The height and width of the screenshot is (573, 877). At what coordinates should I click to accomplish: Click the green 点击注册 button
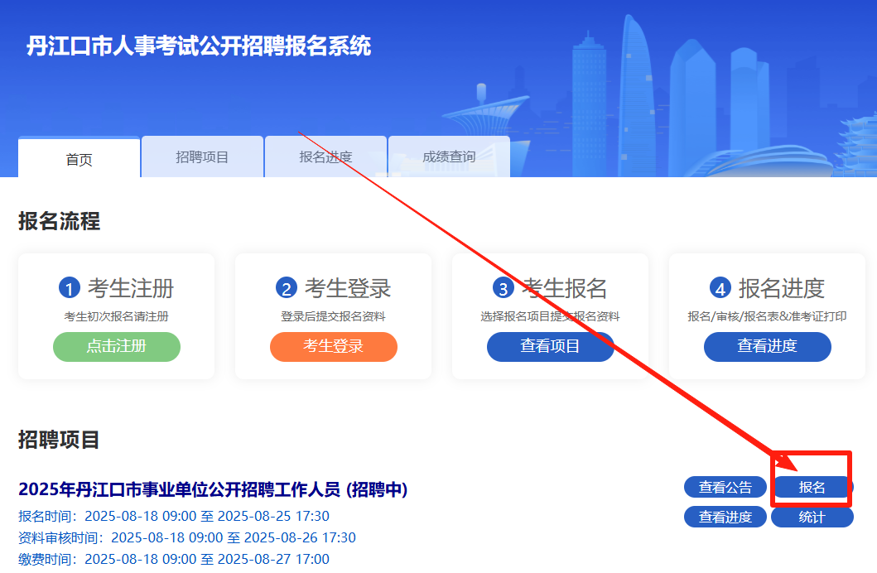coord(116,347)
